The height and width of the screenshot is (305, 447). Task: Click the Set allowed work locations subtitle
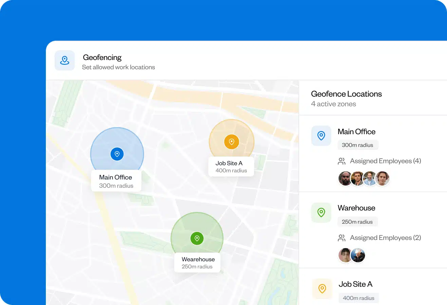(118, 67)
